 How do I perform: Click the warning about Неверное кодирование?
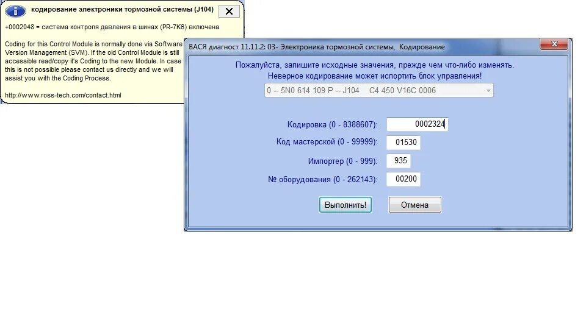click(x=374, y=76)
